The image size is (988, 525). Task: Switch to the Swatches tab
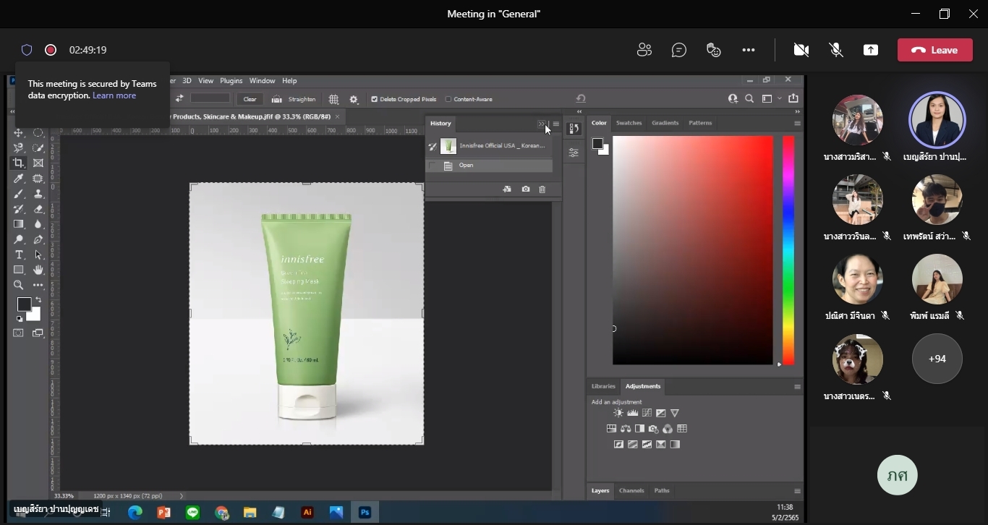tap(629, 123)
